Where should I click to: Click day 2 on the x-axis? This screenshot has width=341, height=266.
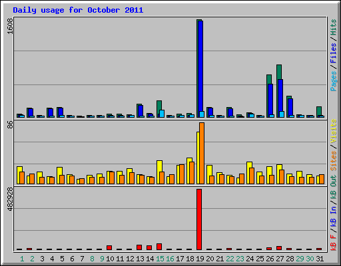(32, 259)
